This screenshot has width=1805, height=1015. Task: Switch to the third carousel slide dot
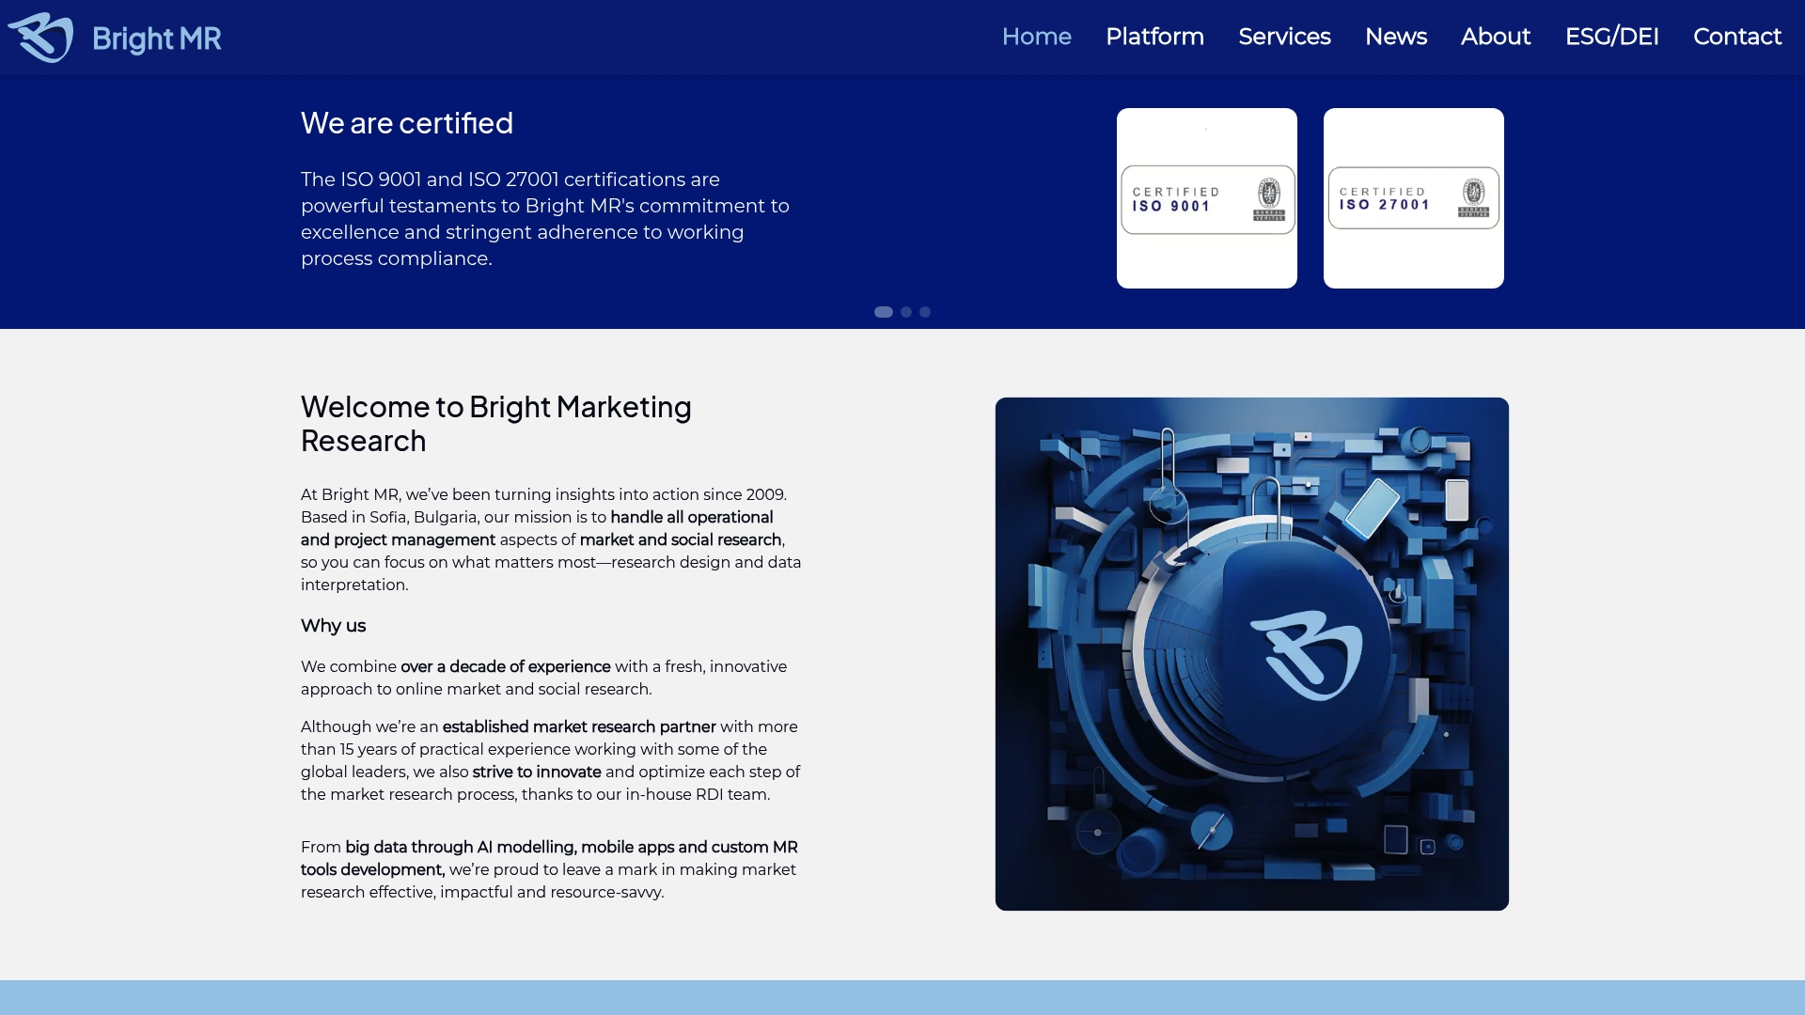(925, 312)
